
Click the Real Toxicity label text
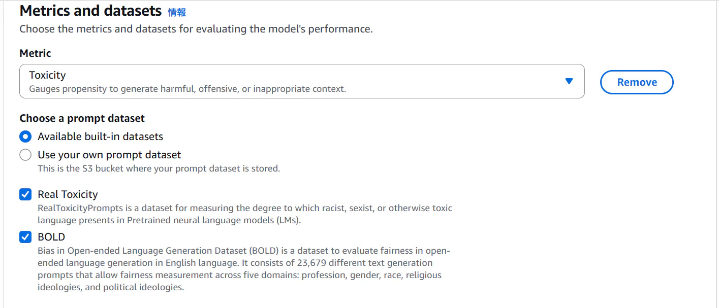[x=68, y=194]
